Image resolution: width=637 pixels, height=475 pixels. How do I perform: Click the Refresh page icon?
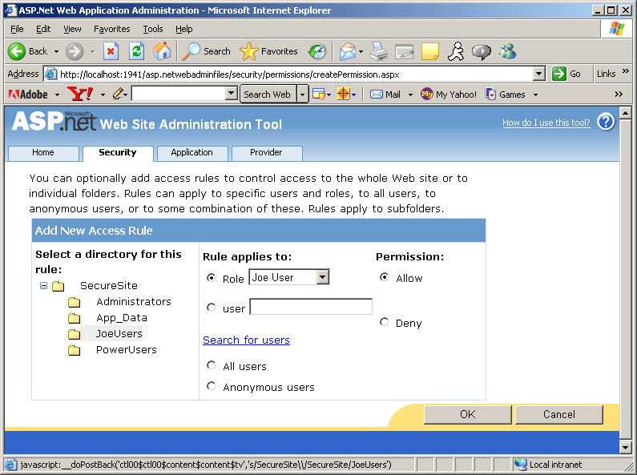(x=137, y=51)
